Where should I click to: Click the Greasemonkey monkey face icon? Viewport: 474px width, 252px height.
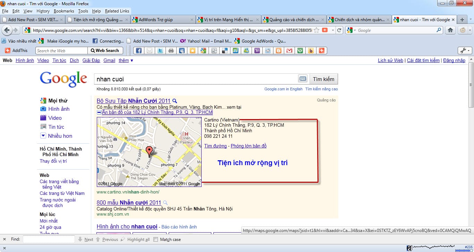click(x=463, y=30)
